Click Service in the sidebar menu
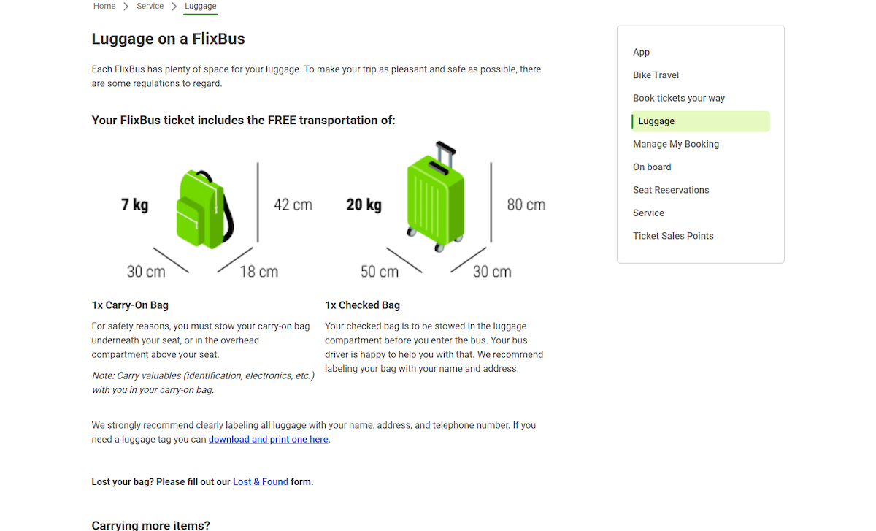Screen dimensions: 876x531 (x=648, y=213)
